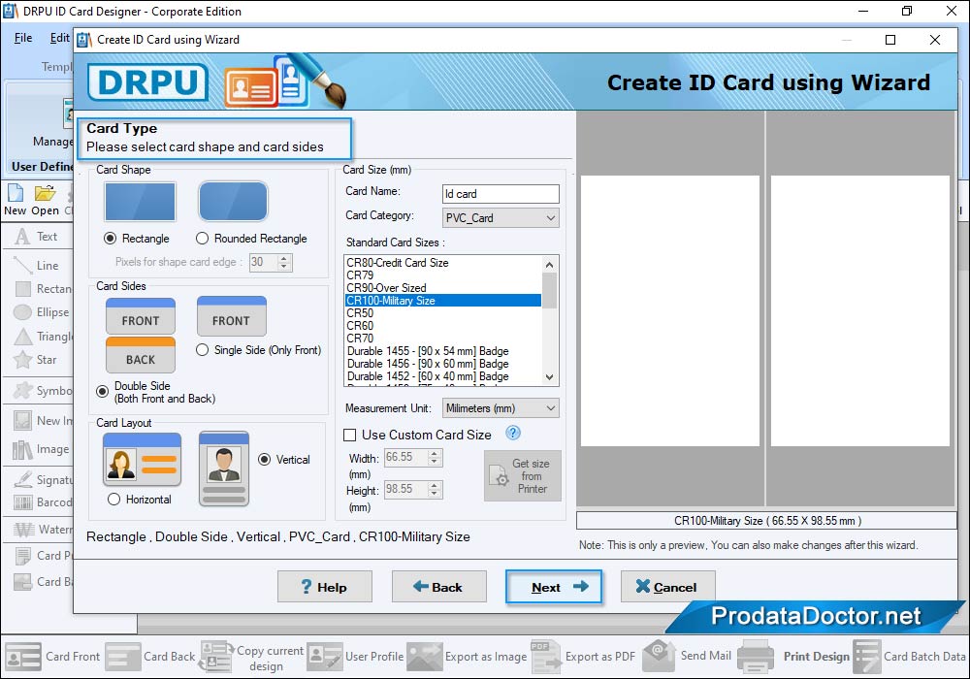Select Durable 1452 60 x 40 Badge
The width and height of the screenshot is (970, 679).
coord(443,376)
